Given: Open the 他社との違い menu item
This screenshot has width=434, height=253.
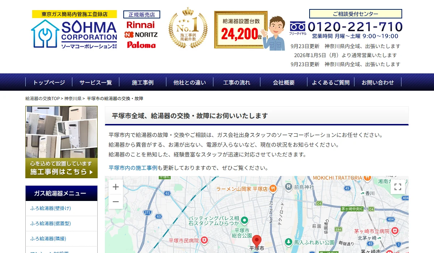Looking at the screenshot, I should (190, 82).
